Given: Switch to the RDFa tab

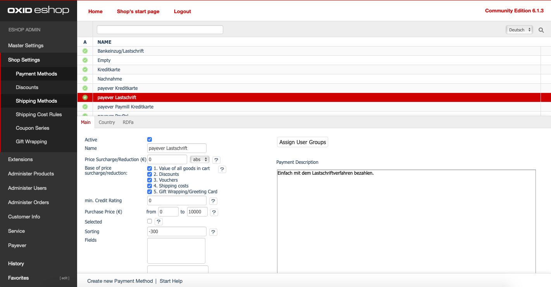Looking at the screenshot, I should point(128,122).
